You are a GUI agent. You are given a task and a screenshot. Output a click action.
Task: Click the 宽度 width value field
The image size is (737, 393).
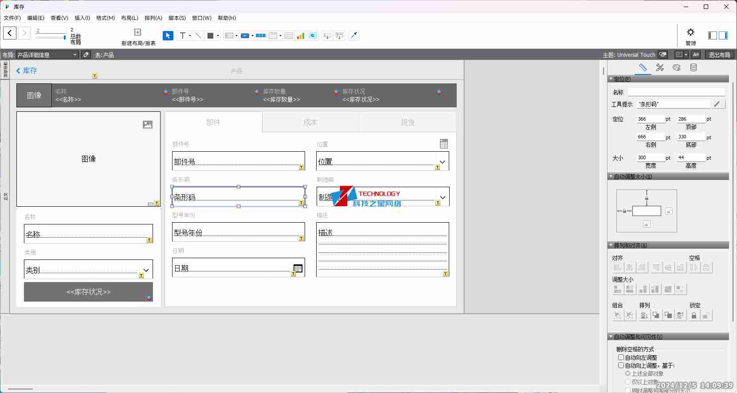pos(651,157)
